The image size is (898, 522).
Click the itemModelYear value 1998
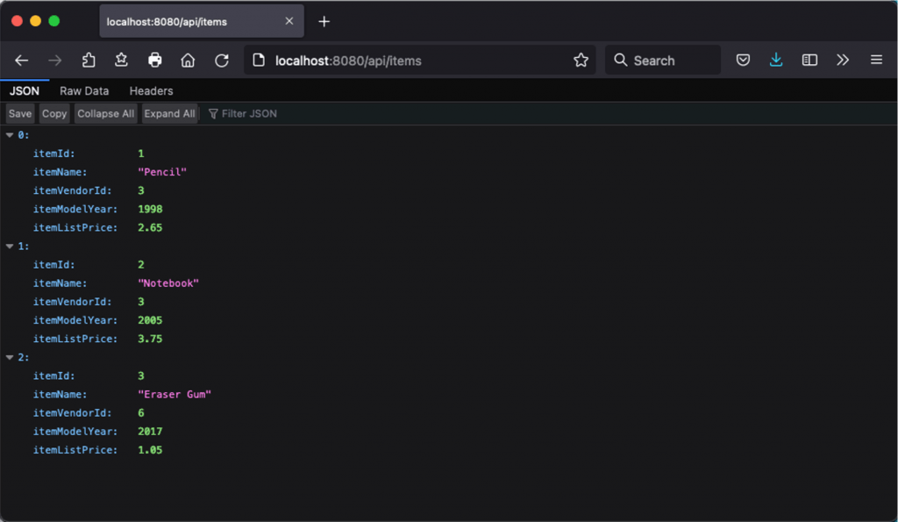click(x=150, y=209)
